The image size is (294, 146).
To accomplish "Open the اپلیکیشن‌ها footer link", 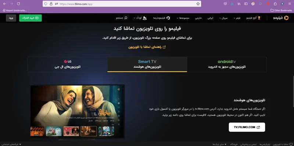I will click(x=265, y=145).
